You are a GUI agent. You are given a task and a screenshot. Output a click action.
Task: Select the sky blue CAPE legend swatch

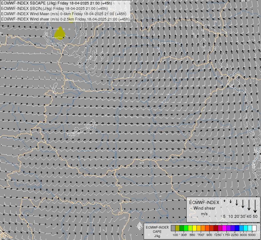point(241,228)
